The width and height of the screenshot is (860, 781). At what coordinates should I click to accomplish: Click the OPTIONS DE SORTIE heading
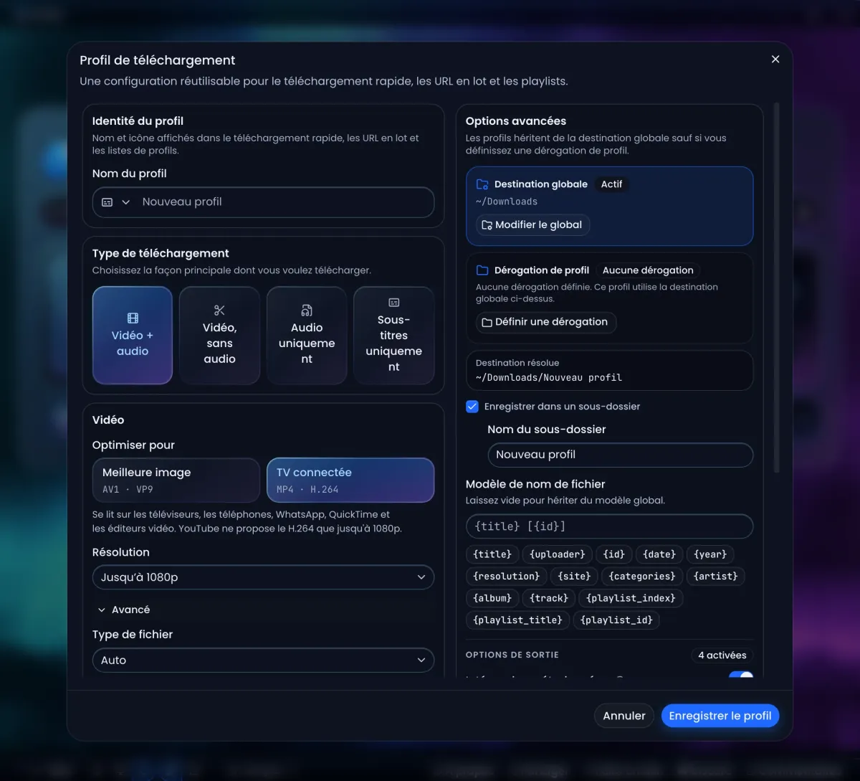point(512,655)
